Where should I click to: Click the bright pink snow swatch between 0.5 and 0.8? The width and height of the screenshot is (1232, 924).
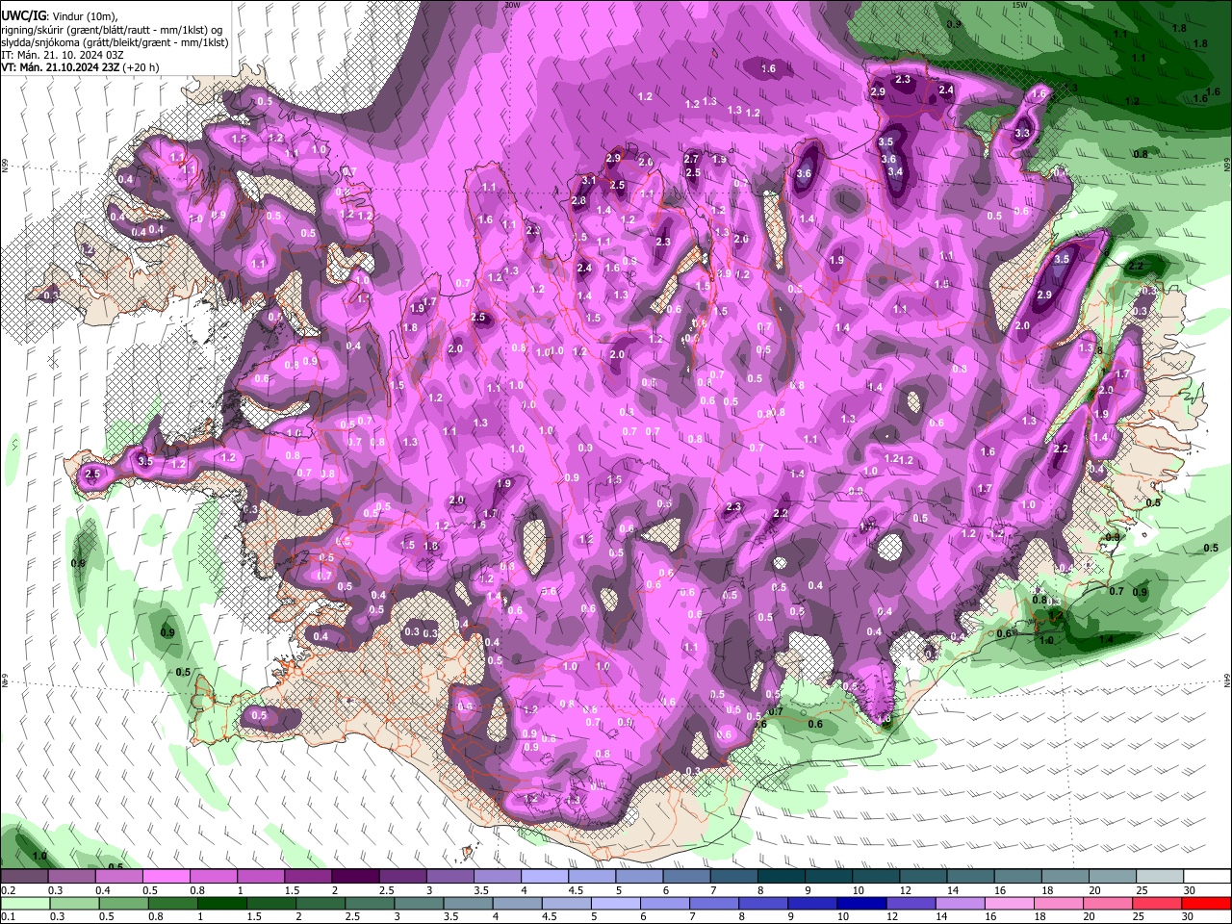[166, 877]
